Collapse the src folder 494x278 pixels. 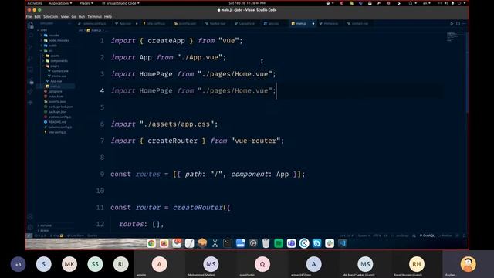click(50, 50)
